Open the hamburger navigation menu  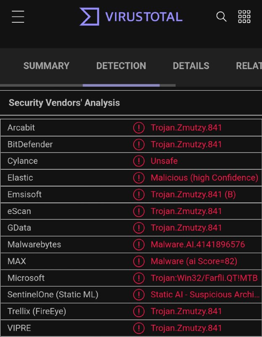coord(18,17)
